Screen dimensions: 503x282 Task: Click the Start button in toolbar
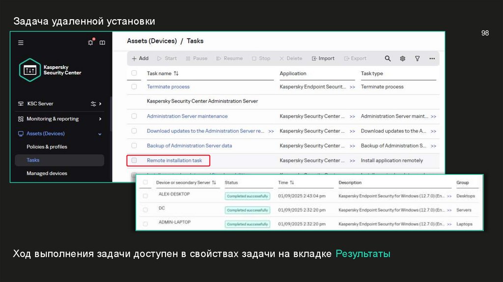point(167,58)
